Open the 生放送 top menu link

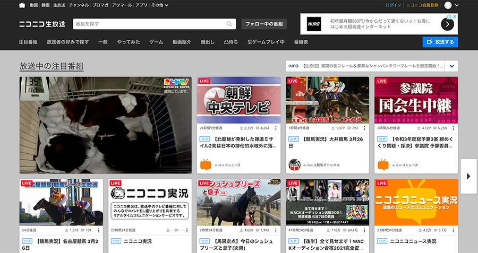(x=59, y=5)
